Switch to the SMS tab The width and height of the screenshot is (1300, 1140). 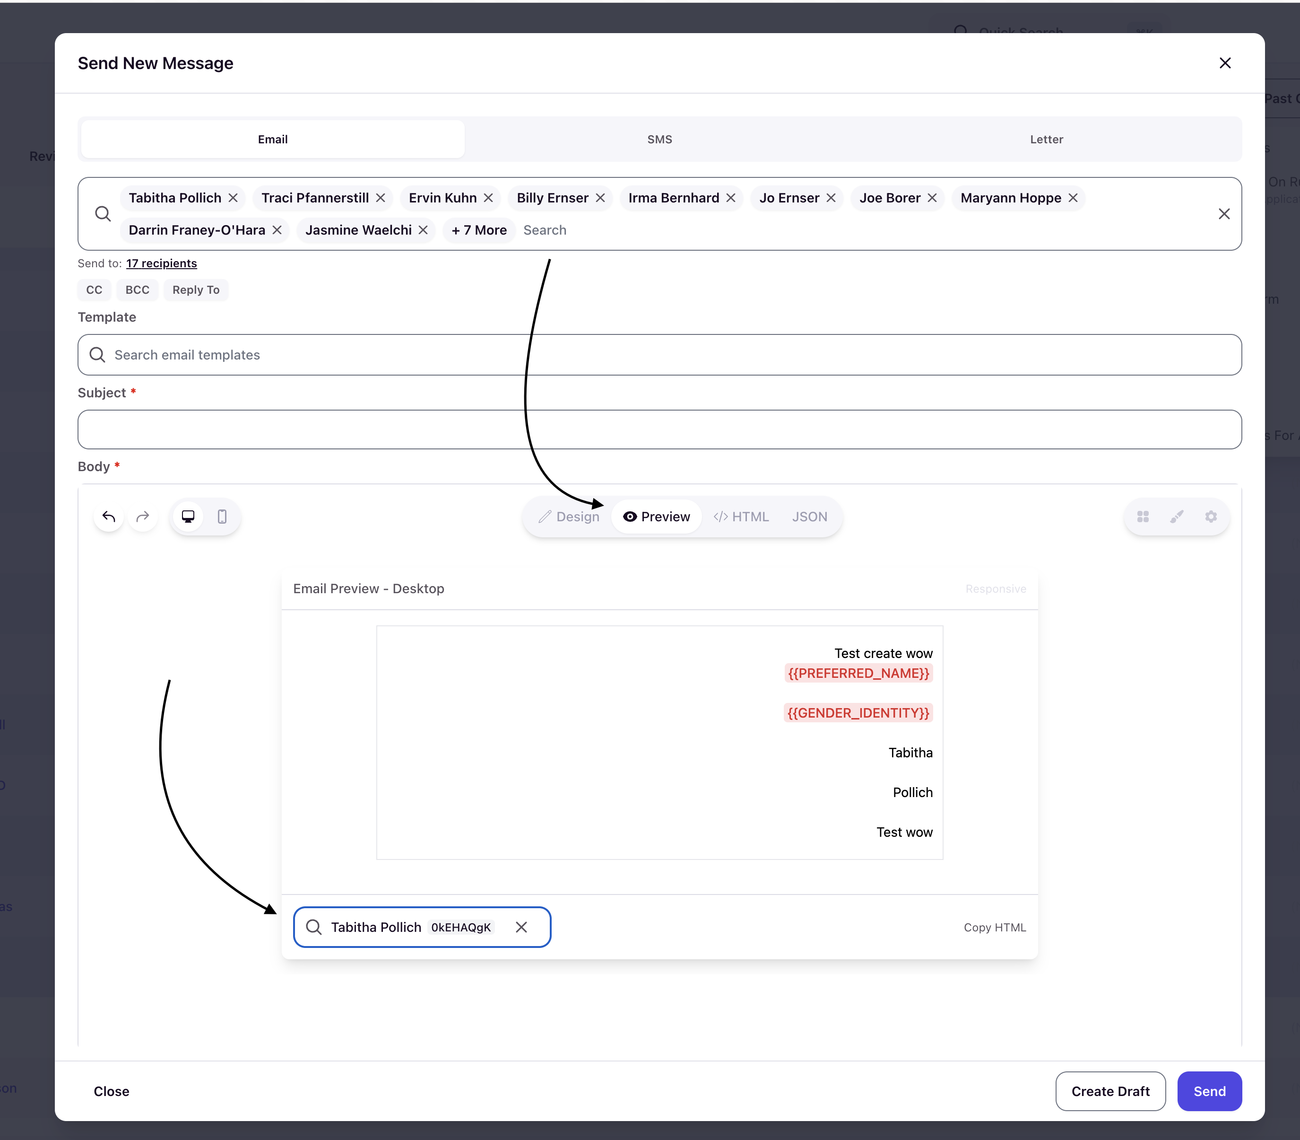659,140
